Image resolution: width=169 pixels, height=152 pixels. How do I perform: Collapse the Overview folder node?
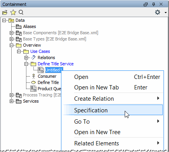[x=11, y=45]
